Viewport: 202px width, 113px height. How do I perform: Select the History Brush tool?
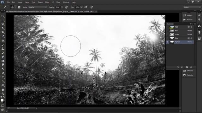coord(3,53)
